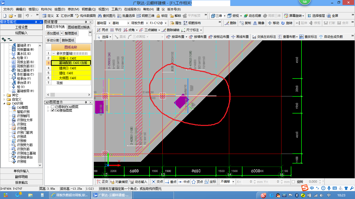The height and width of the screenshot is (199, 355).
Task: Open the 绘图(D) menu
Action: point(60,9)
